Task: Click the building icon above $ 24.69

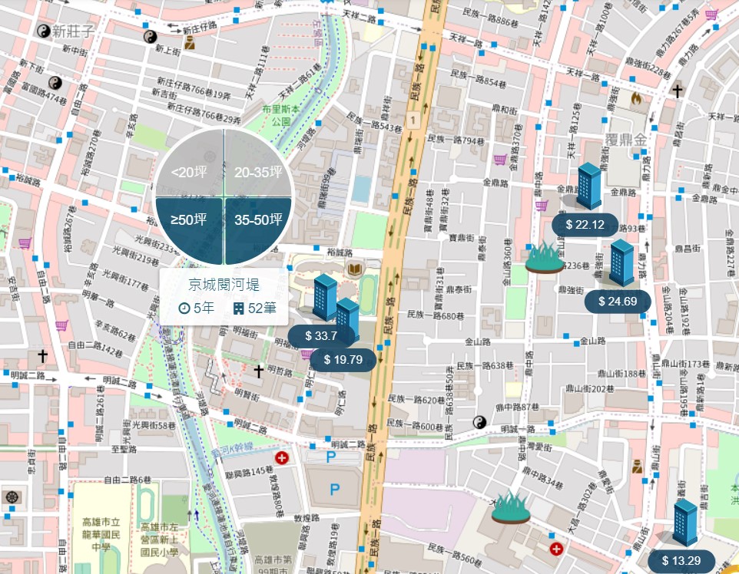Action: click(x=621, y=262)
